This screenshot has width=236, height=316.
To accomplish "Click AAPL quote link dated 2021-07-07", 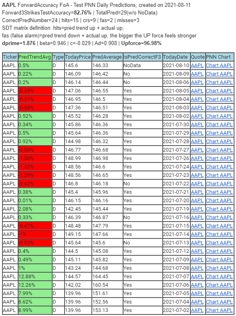I will [x=197, y=277].
